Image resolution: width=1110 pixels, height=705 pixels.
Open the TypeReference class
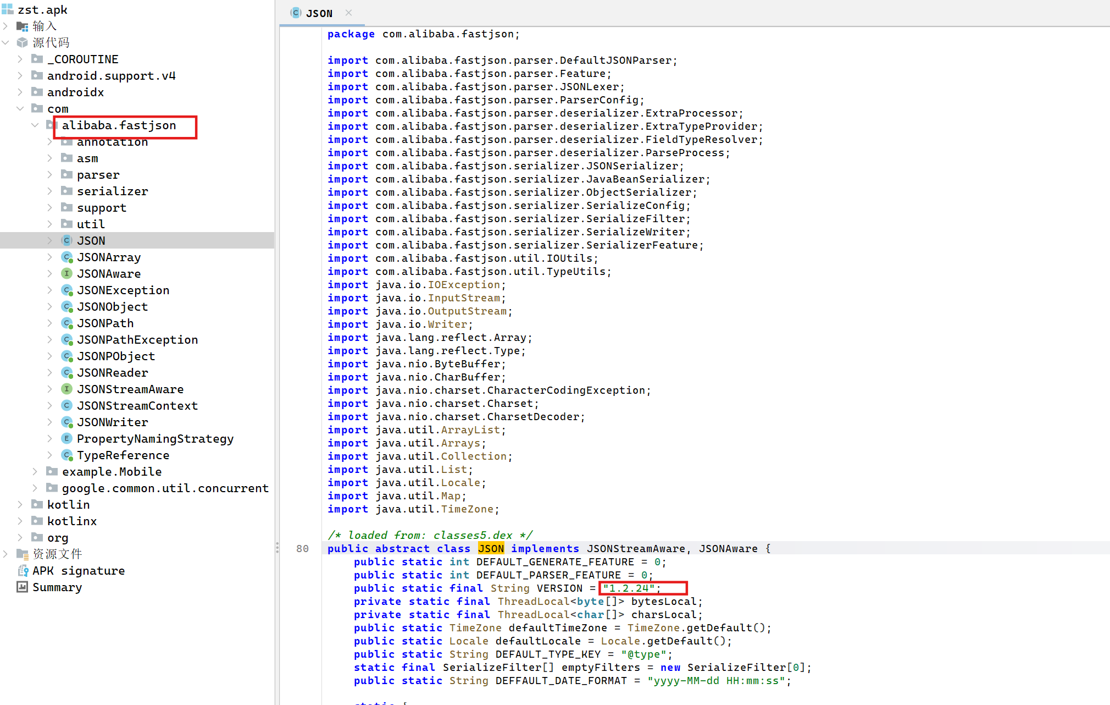click(x=123, y=455)
